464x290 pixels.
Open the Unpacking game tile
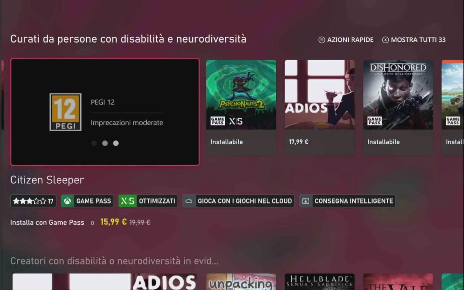(x=241, y=282)
